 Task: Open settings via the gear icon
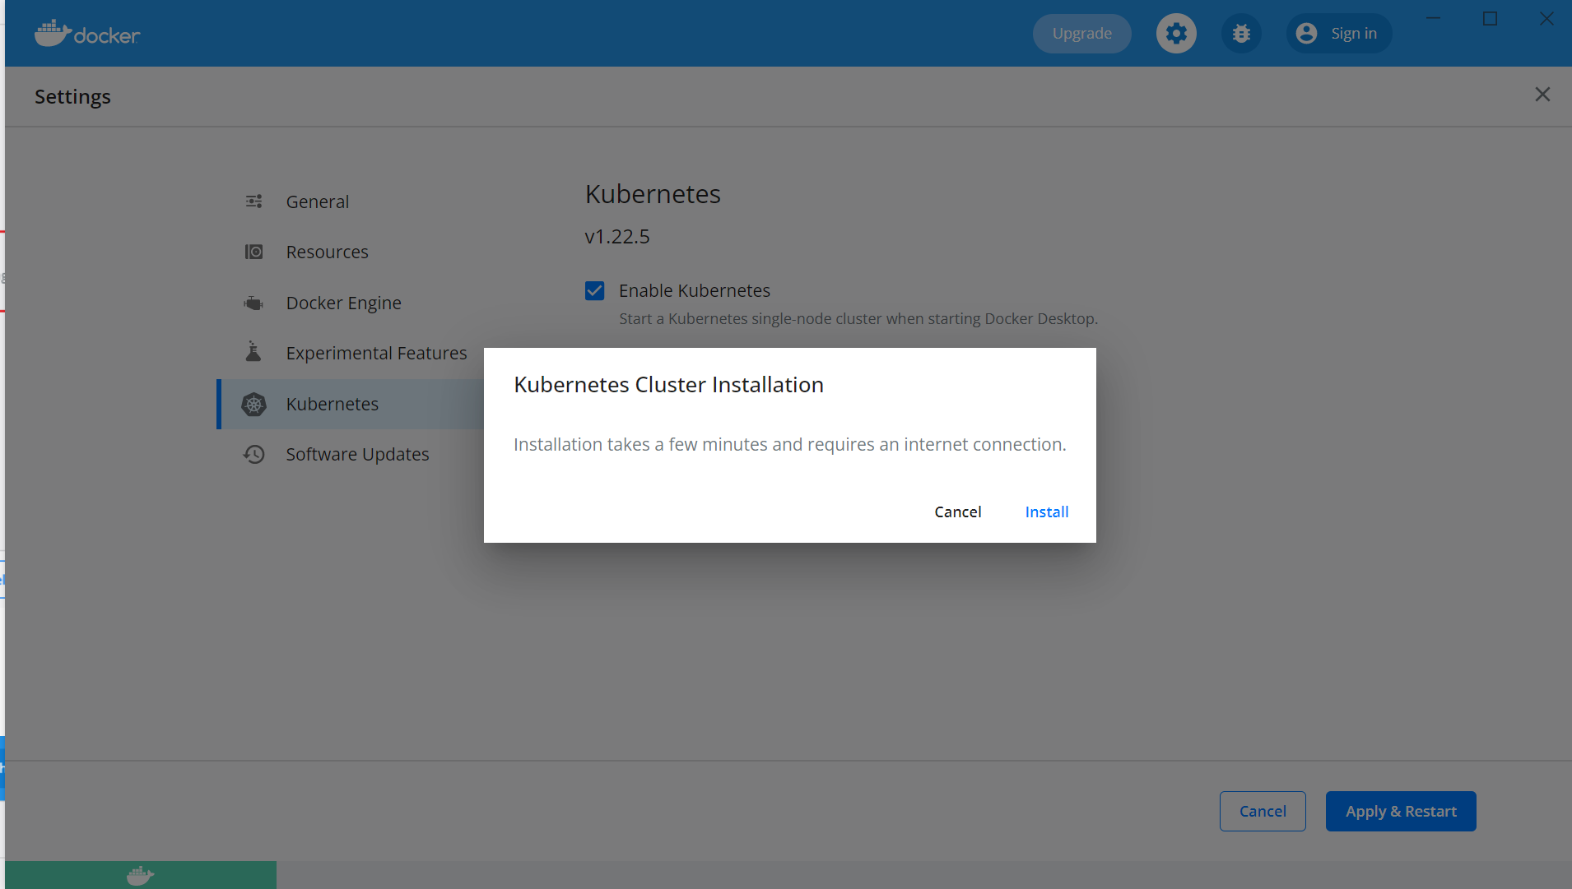1176,34
